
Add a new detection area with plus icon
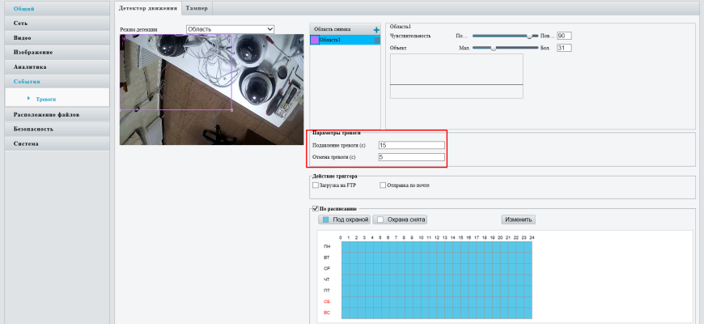(376, 29)
